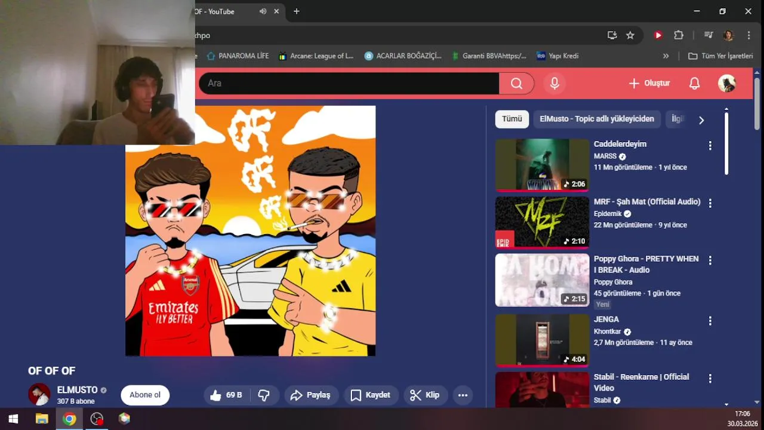This screenshot has width=764, height=430.
Task: Open the options menu for JENGA
Action: click(x=710, y=321)
